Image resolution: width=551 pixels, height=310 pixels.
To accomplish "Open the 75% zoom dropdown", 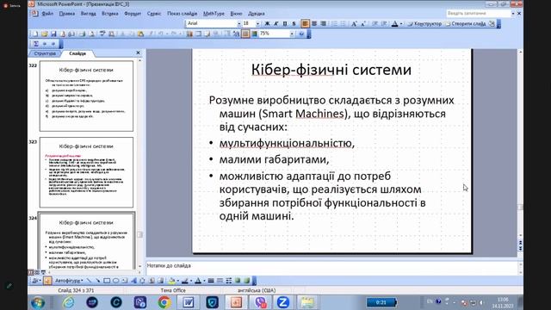I will coord(292,34).
